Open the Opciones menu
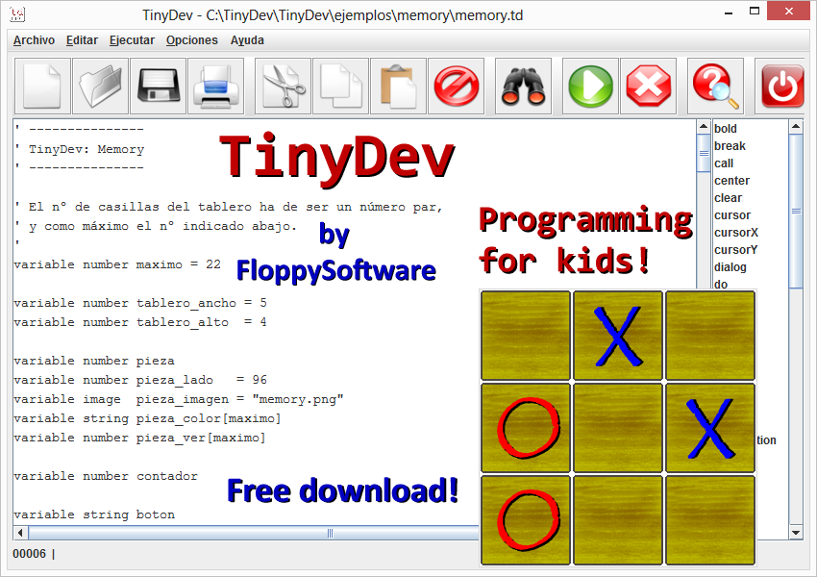The width and height of the screenshot is (817, 577). [x=191, y=40]
